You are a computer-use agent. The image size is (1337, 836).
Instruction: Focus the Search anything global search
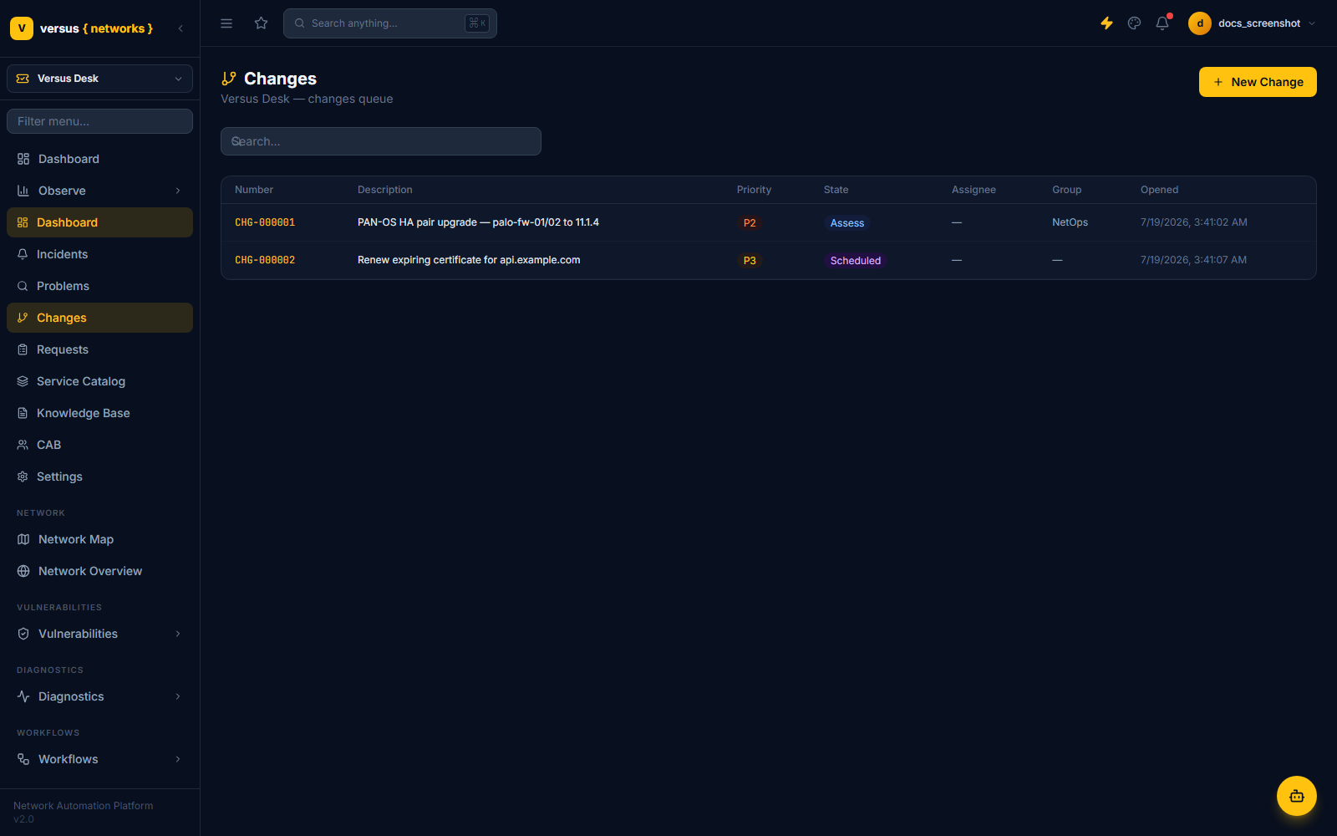(390, 23)
